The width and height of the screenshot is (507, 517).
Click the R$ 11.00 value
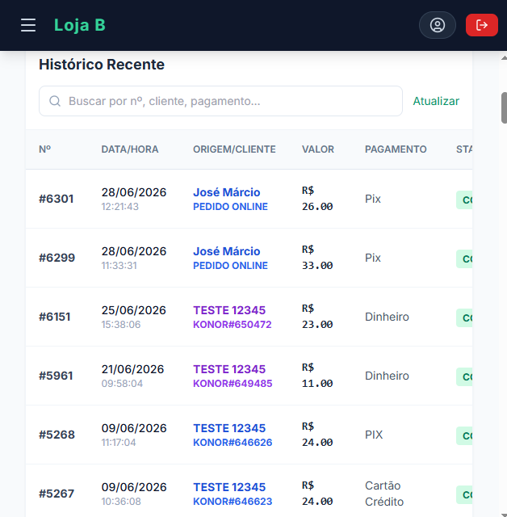pyautogui.click(x=317, y=376)
